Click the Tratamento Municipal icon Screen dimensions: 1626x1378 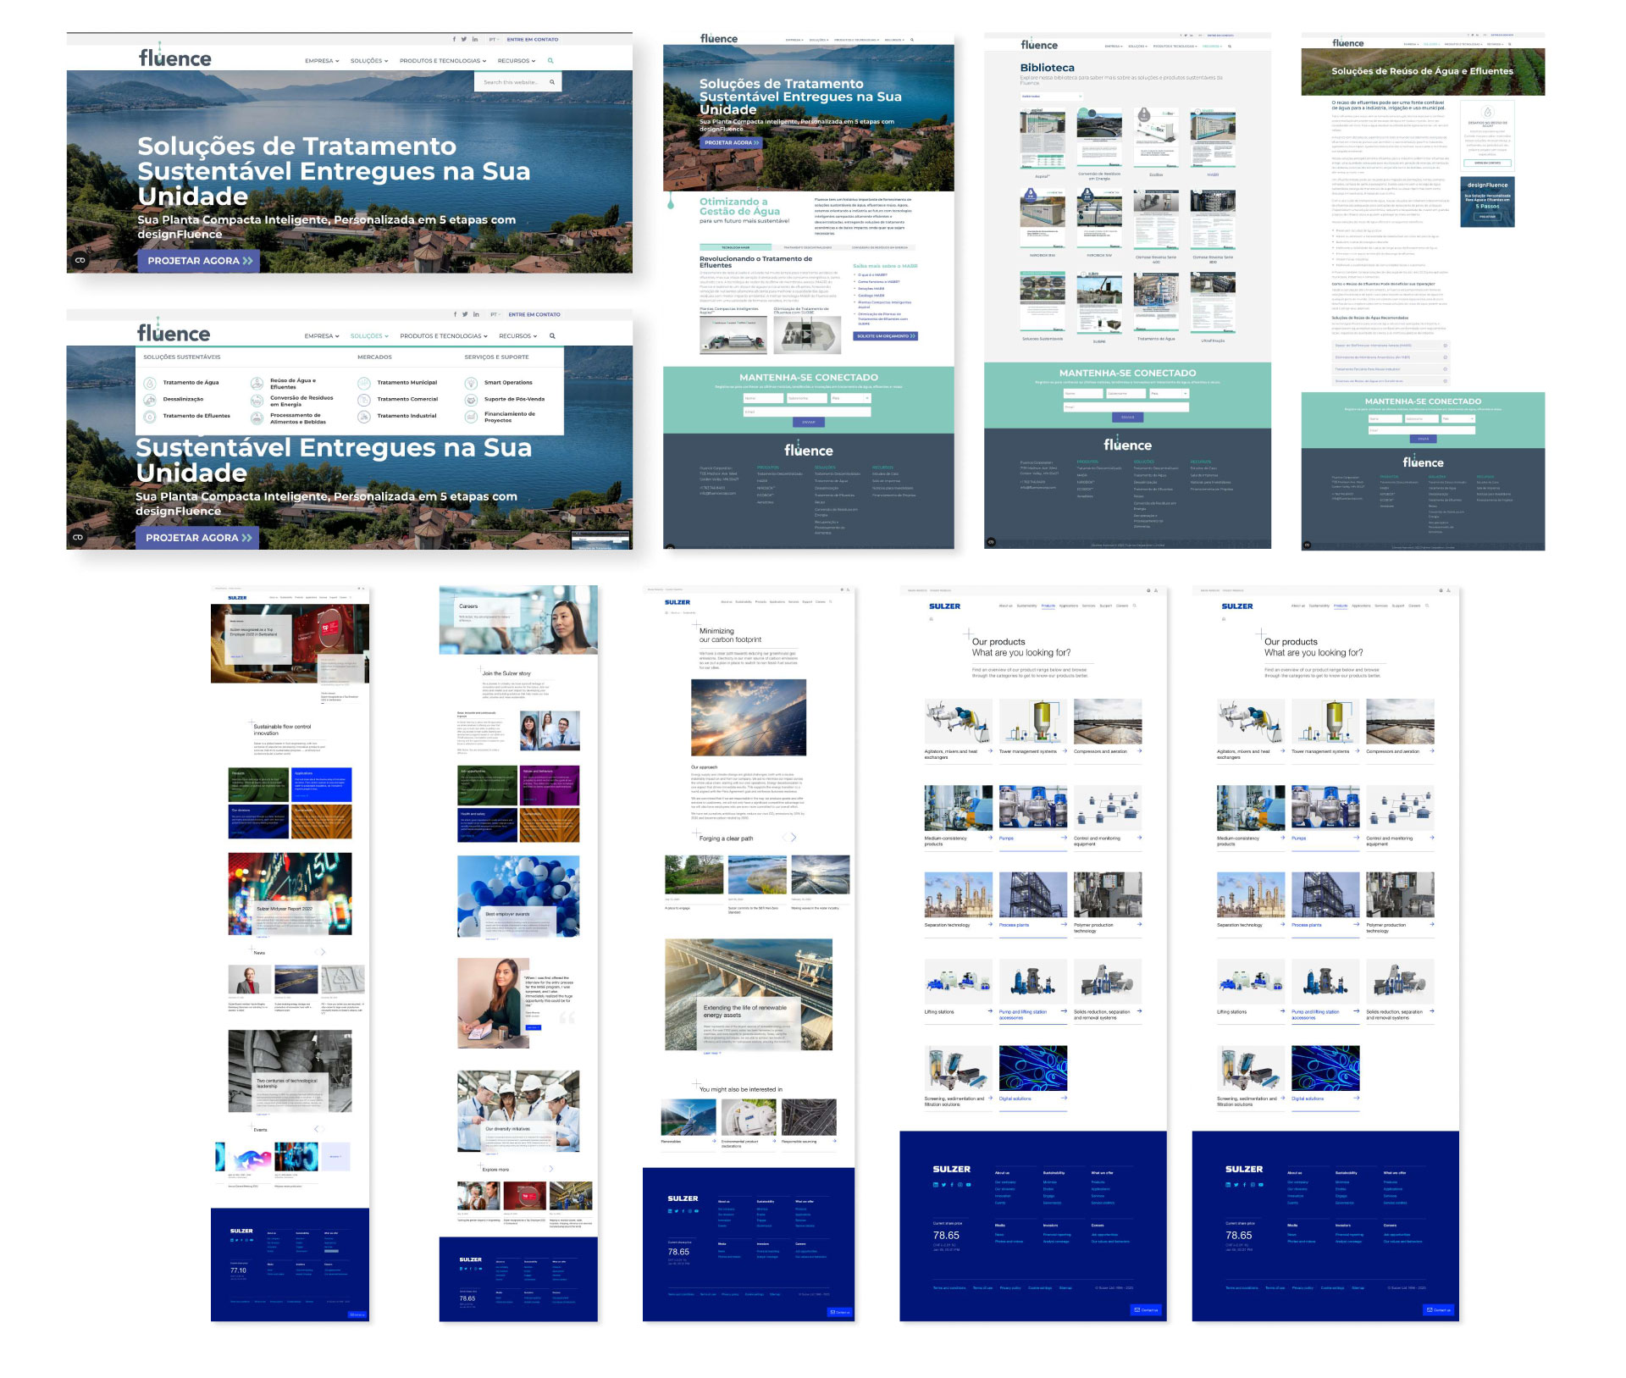[x=364, y=382]
